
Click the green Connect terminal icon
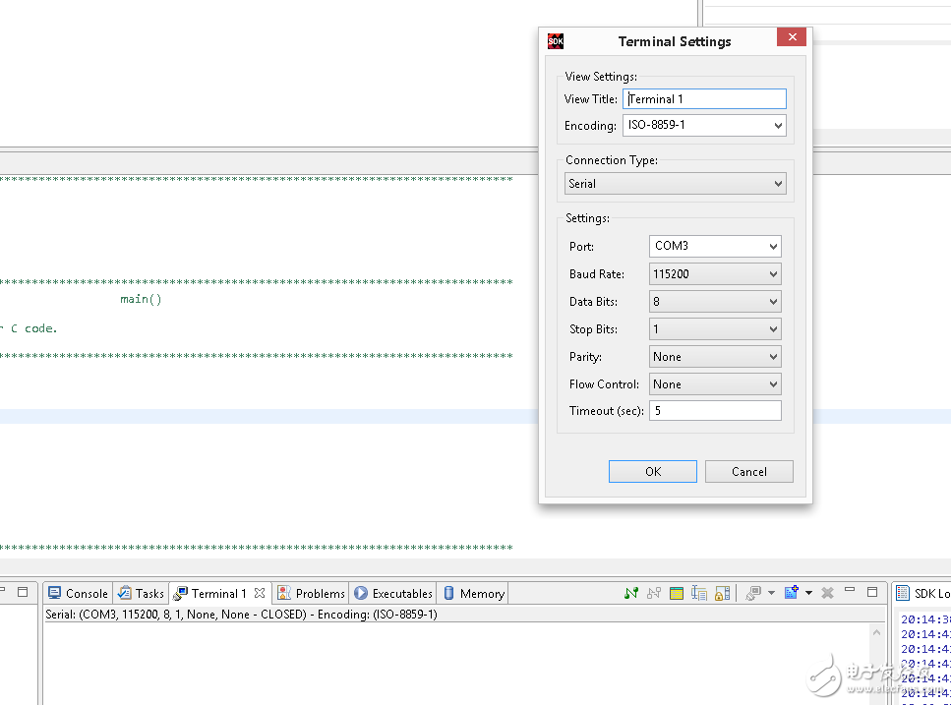tap(631, 593)
